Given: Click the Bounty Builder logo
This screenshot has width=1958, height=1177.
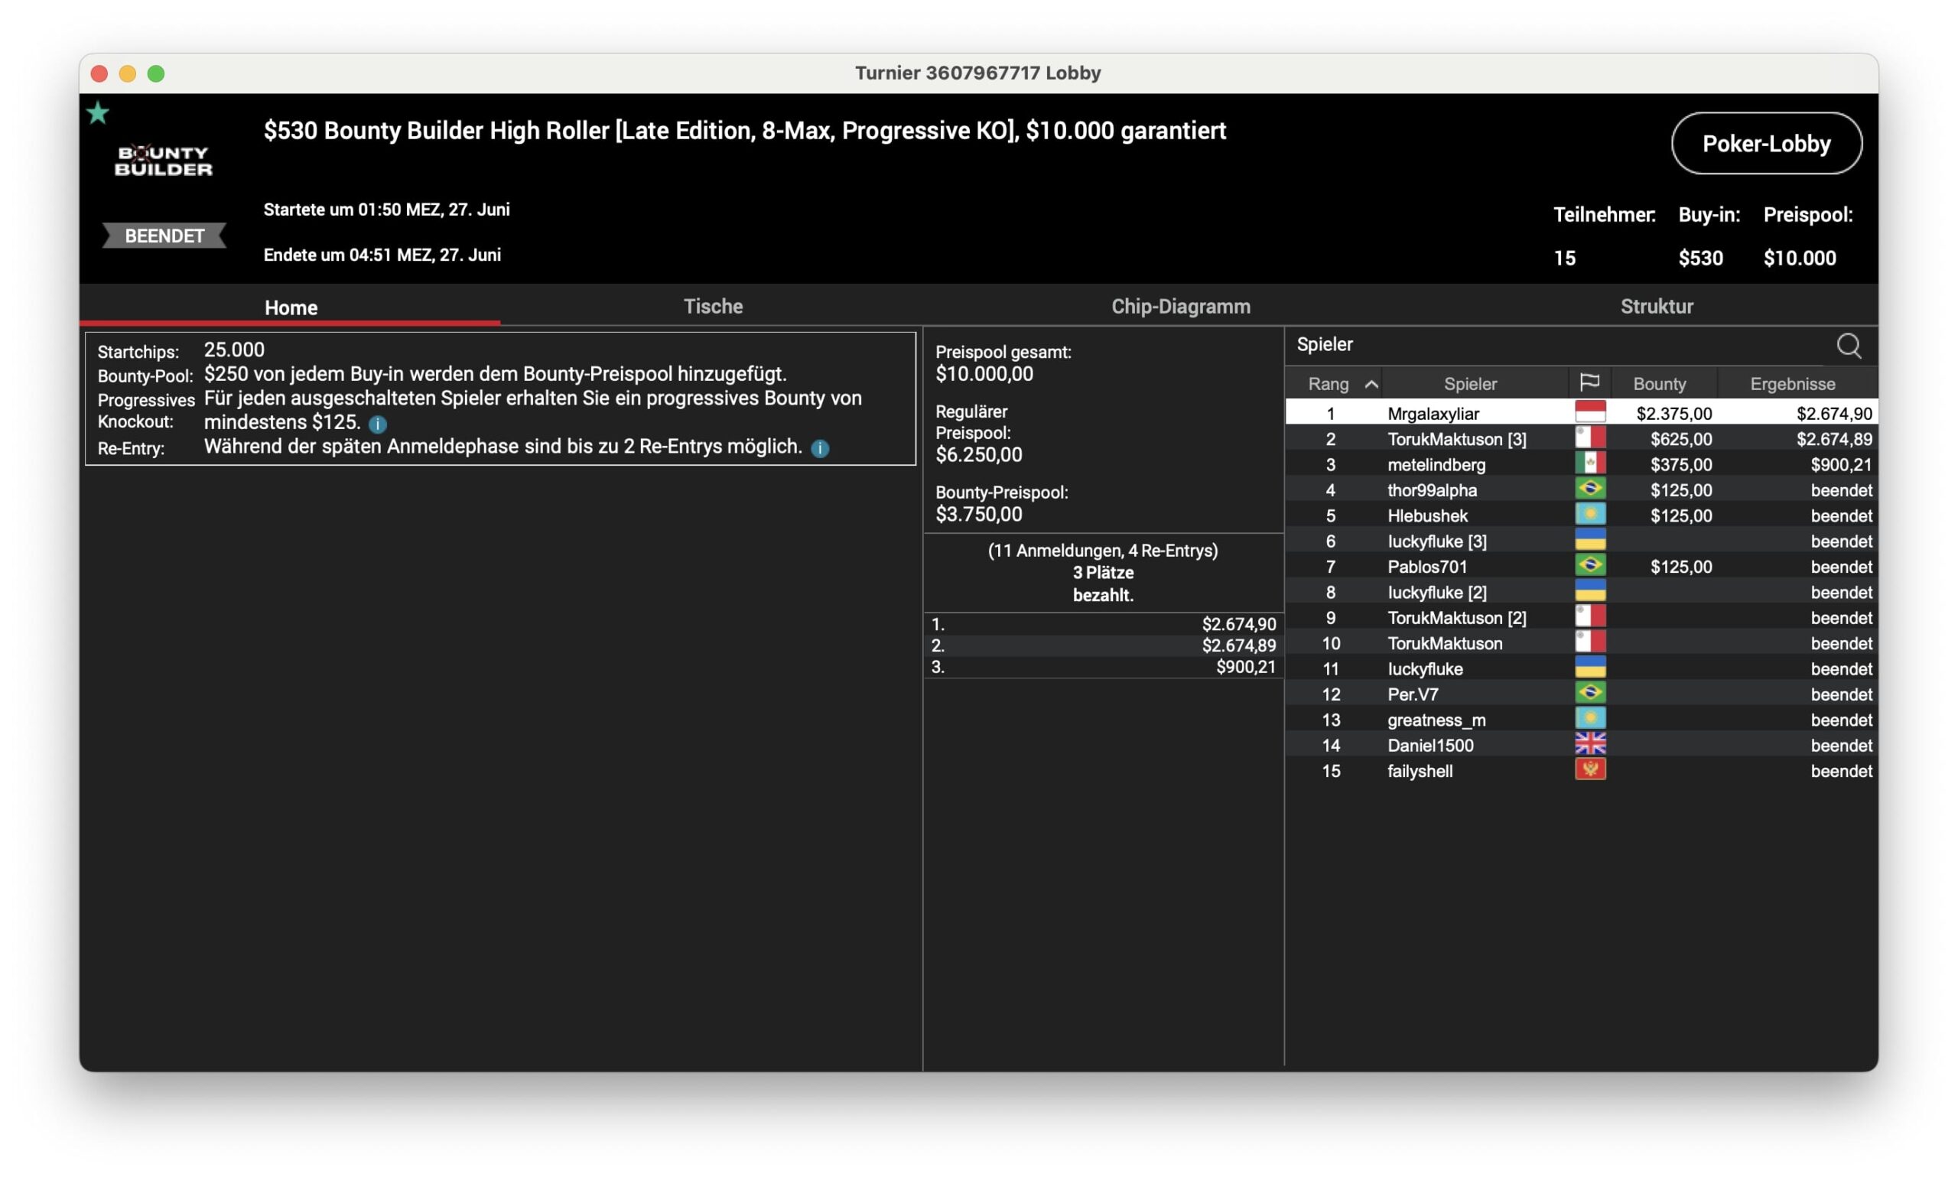Looking at the screenshot, I should click(164, 160).
